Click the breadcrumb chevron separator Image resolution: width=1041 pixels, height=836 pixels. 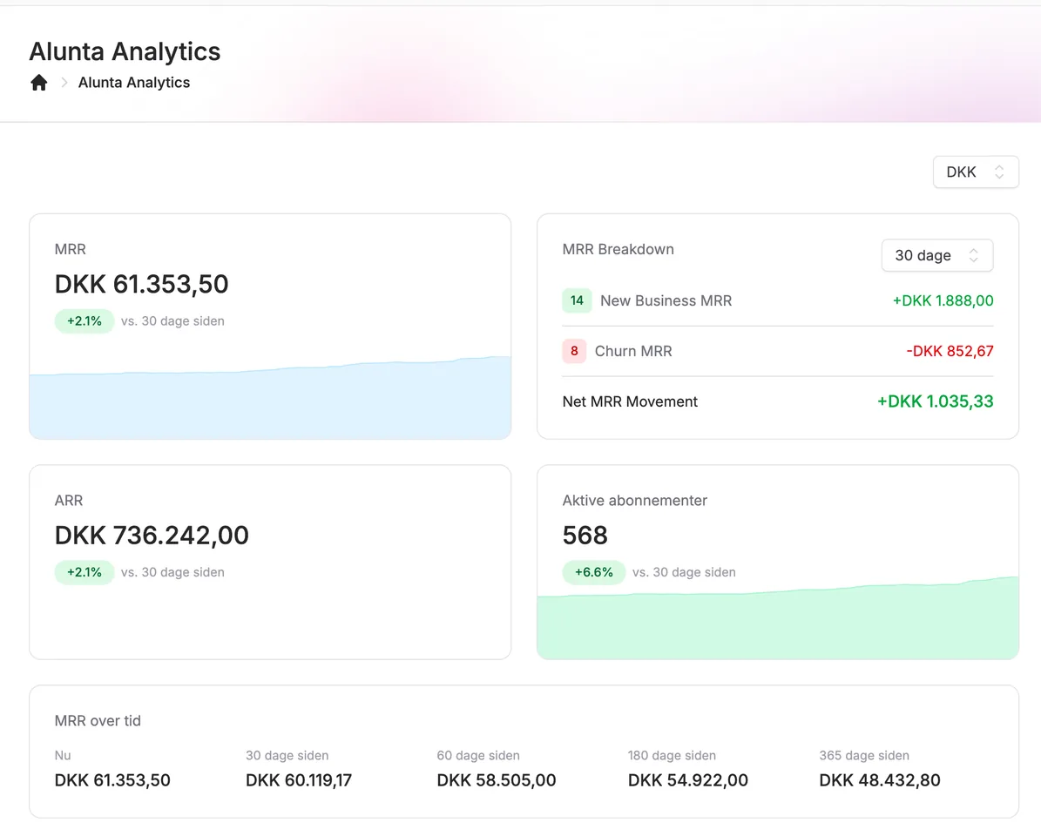click(x=64, y=82)
